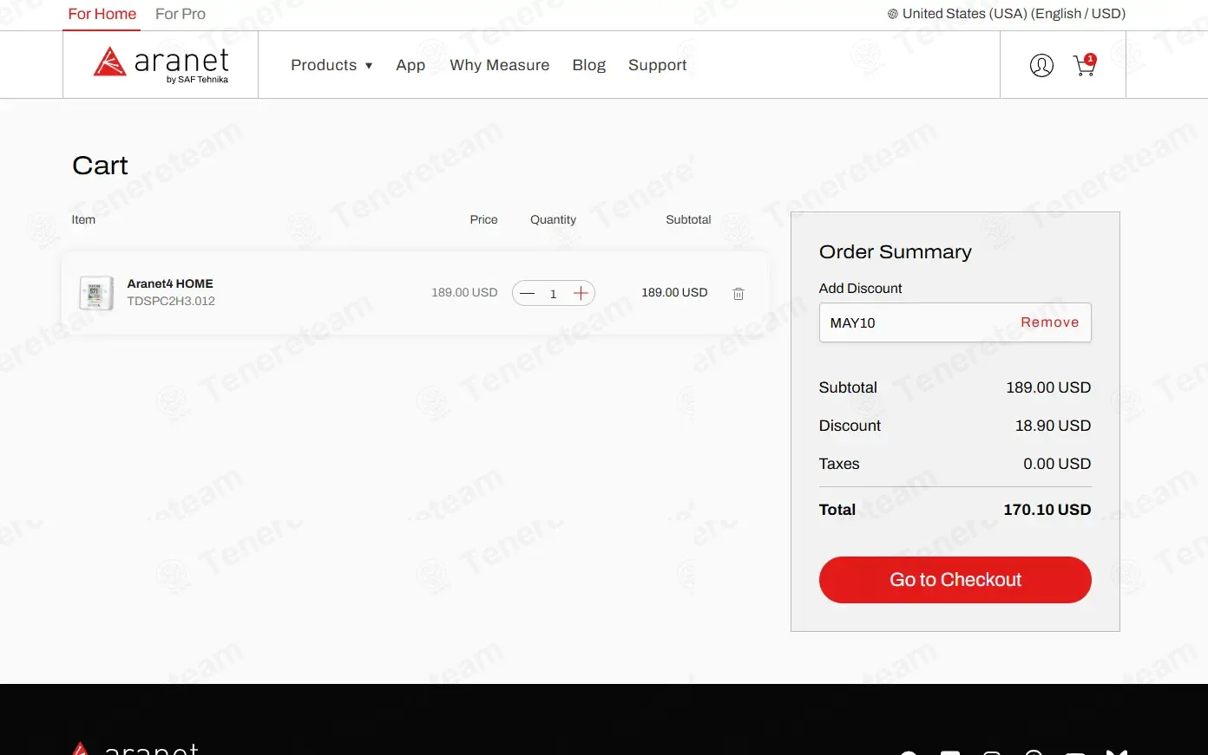The width and height of the screenshot is (1208, 755).
Task: Click the globe region selector icon
Action: tap(892, 14)
